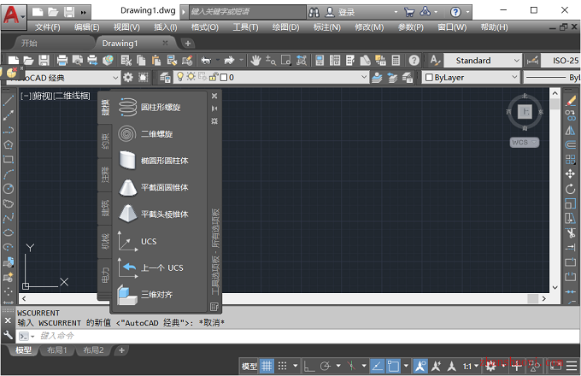Select the Mirror tool in modify toolbar
The width and height of the screenshot is (581, 376).
570,131
